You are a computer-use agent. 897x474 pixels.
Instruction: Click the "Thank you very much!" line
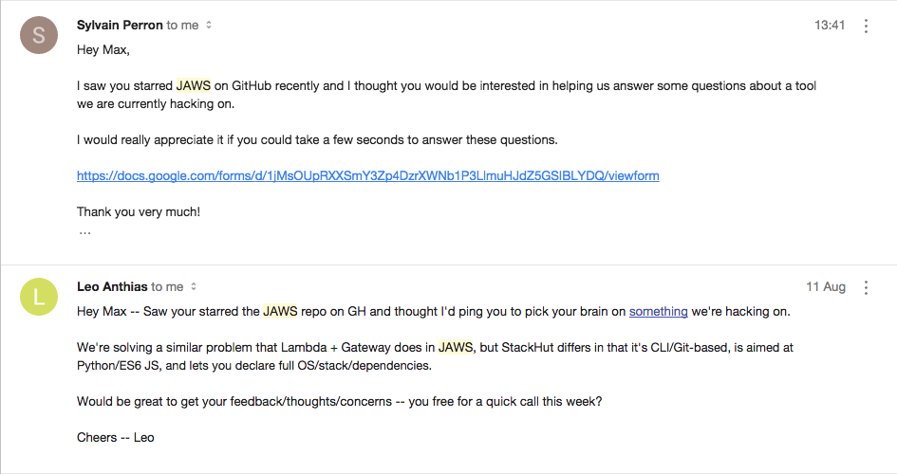(x=139, y=212)
